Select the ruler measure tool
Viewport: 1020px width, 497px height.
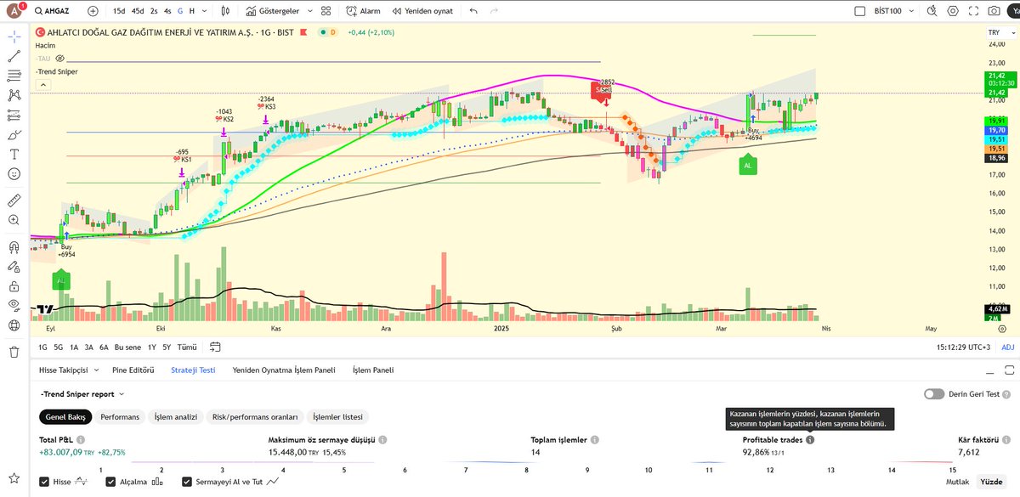click(14, 200)
